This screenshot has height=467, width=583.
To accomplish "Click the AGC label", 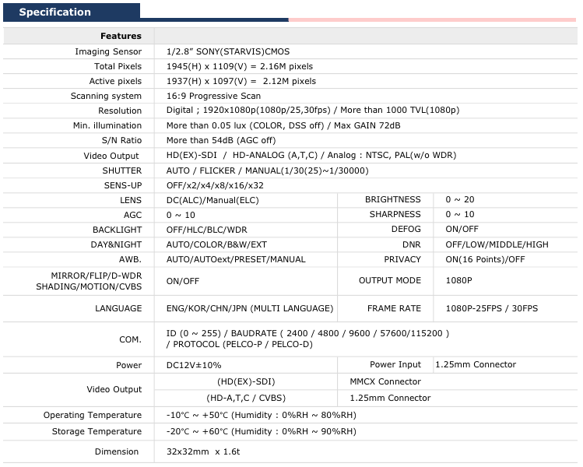I will [x=132, y=216].
